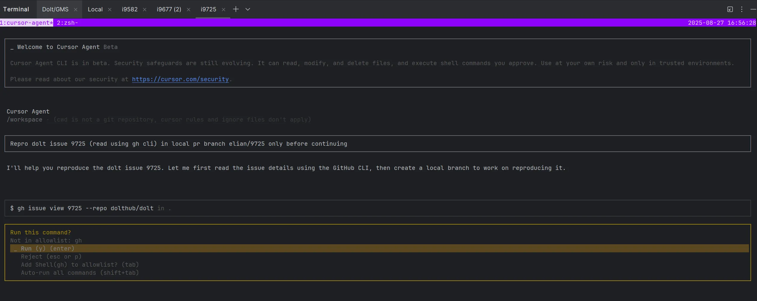Expand the terminal tab options dropdown chevron
Image resolution: width=757 pixels, height=301 pixels.
point(248,9)
